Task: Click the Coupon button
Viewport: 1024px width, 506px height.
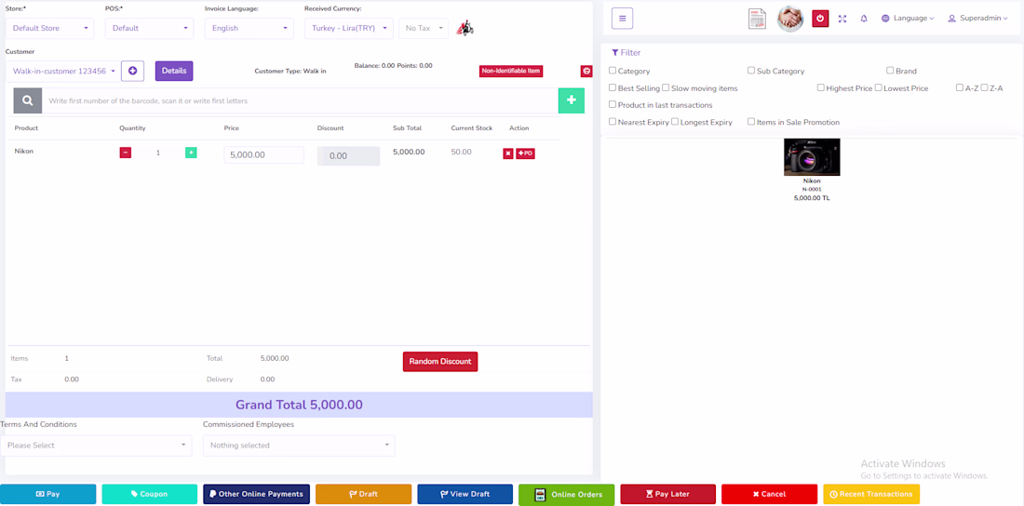Action: pyautogui.click(x=150, y=494)
